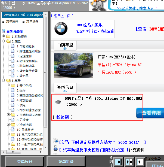Click the document icon of 5.供电

[x=13, y=105]
